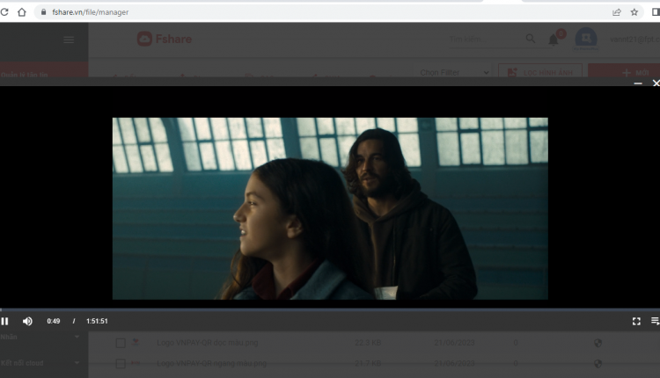Open the Chọn Filter dropdown
Viewport: 660px width, 378px height.
pyautogui.click(x=454, y=72)
